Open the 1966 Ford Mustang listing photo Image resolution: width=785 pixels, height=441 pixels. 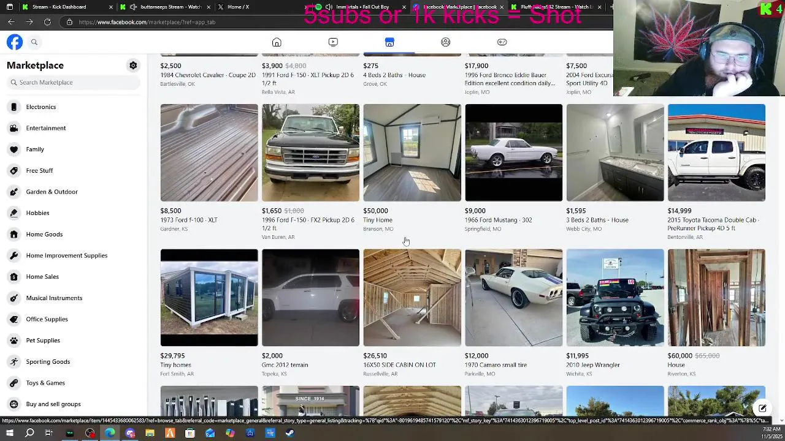[x=513, y=153]
